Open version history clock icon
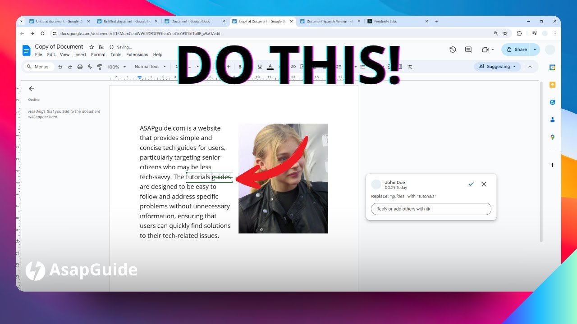Image resolution: width=577 pixels, height=324 pixels. [453, 49]
